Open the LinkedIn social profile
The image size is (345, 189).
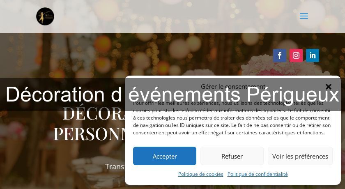point(313,55)
